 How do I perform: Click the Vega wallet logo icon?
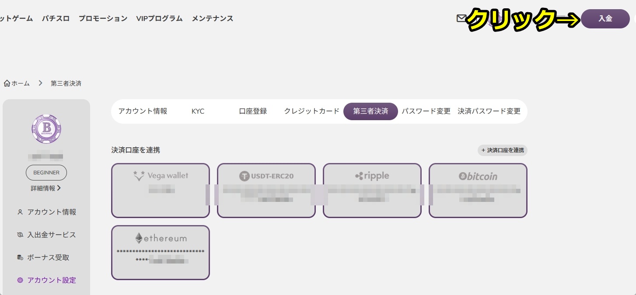pyautogui.click(x=139, y=176)
